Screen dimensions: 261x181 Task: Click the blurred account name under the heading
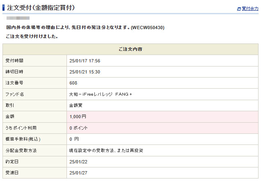18,18
